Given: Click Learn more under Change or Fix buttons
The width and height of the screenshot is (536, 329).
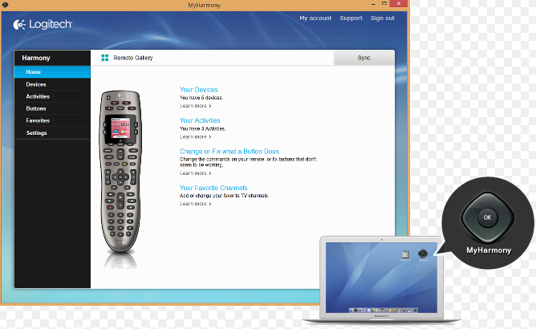Looking at the screenshot, I should tap(196, 173).
